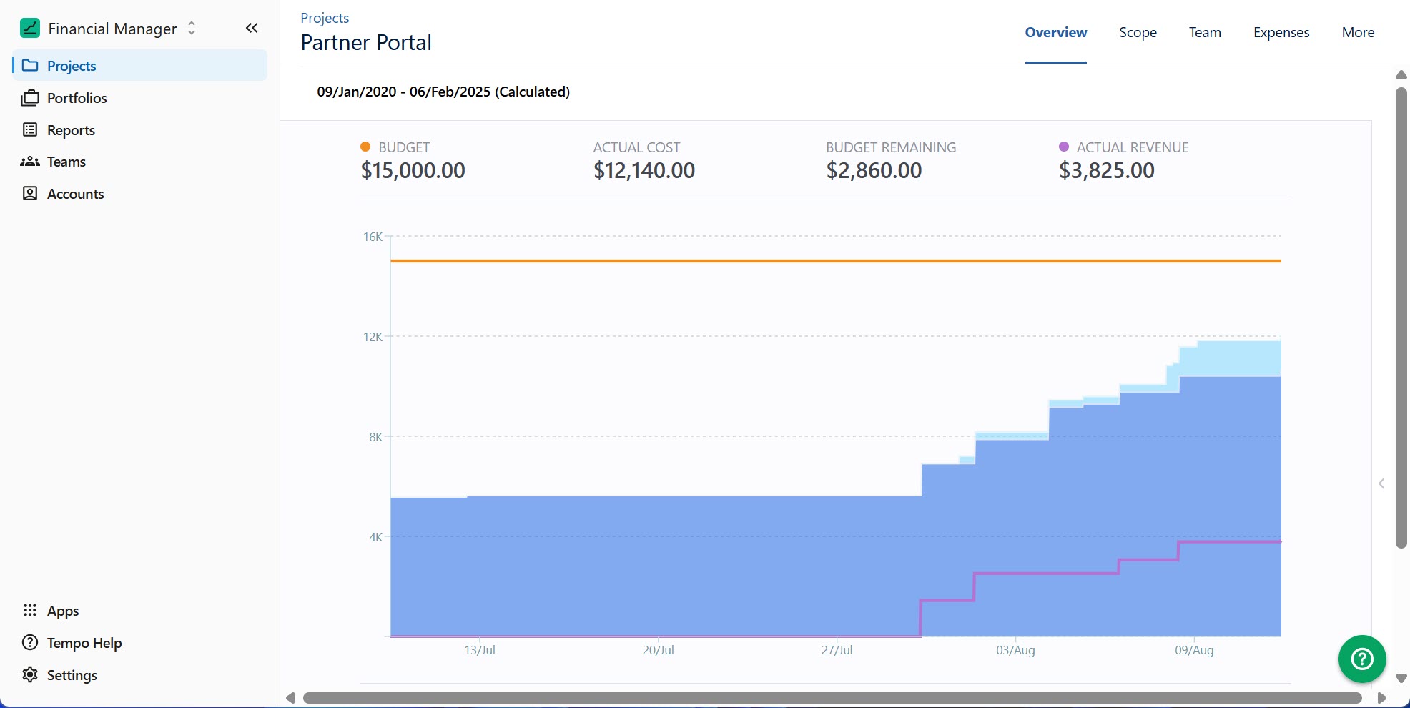Click the Financial Manager logo
This screenshot has width=1410, height=708.
(31, 28)
